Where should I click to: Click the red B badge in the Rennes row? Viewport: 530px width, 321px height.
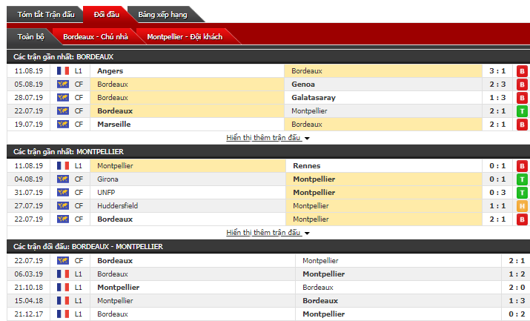[522, 166]
